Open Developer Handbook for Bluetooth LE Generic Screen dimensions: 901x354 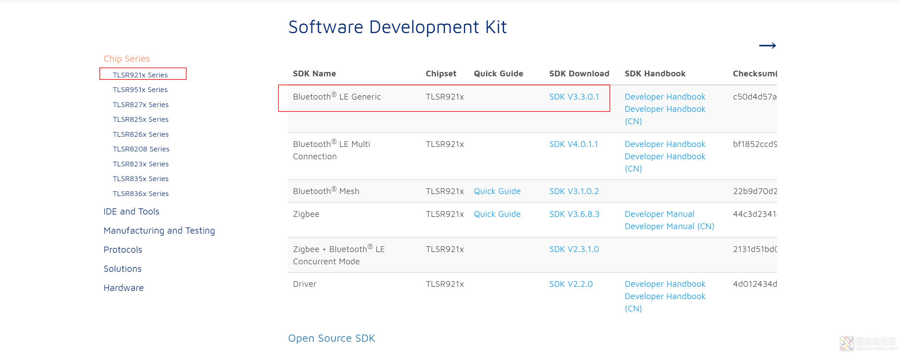click(665, 97)
